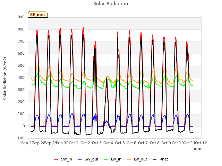Click the green LW_in legend line swatch
The height and width of the screenshot is (166, 222).
106,160
